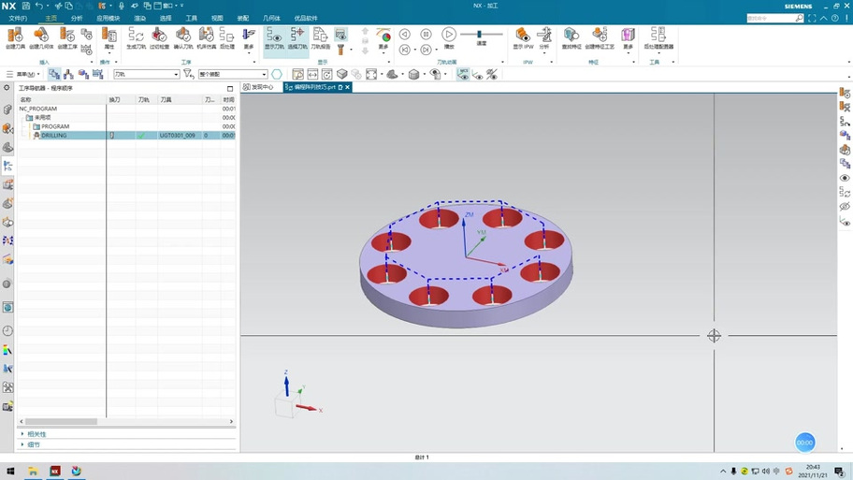Select the DRILLING operation row
This screenshot has height=480, width=853.
[127, 135]
